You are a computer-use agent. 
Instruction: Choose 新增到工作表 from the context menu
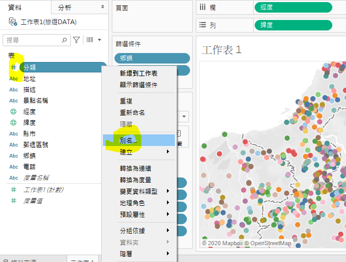tap(139, 74)
